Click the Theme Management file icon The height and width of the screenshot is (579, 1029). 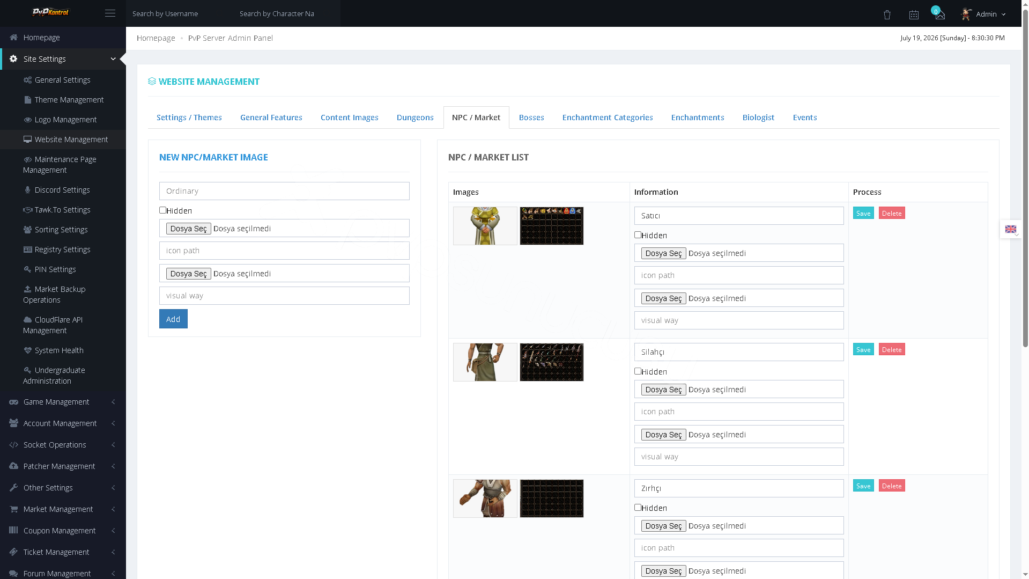[x=27, y=100]
